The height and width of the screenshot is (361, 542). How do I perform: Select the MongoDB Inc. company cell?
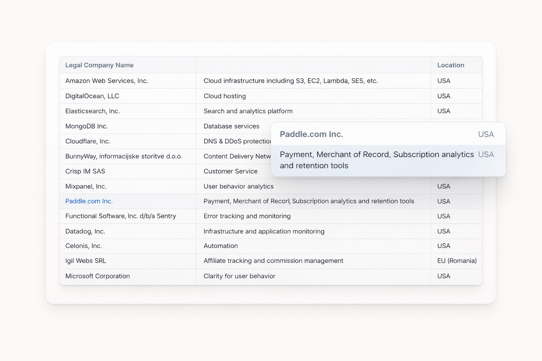pyautogui.click(x=86, y=126)
